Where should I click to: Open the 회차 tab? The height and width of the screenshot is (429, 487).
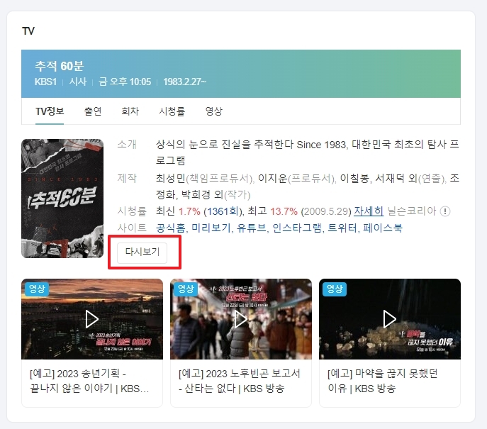pyautogui.click(x=130, y=111)
